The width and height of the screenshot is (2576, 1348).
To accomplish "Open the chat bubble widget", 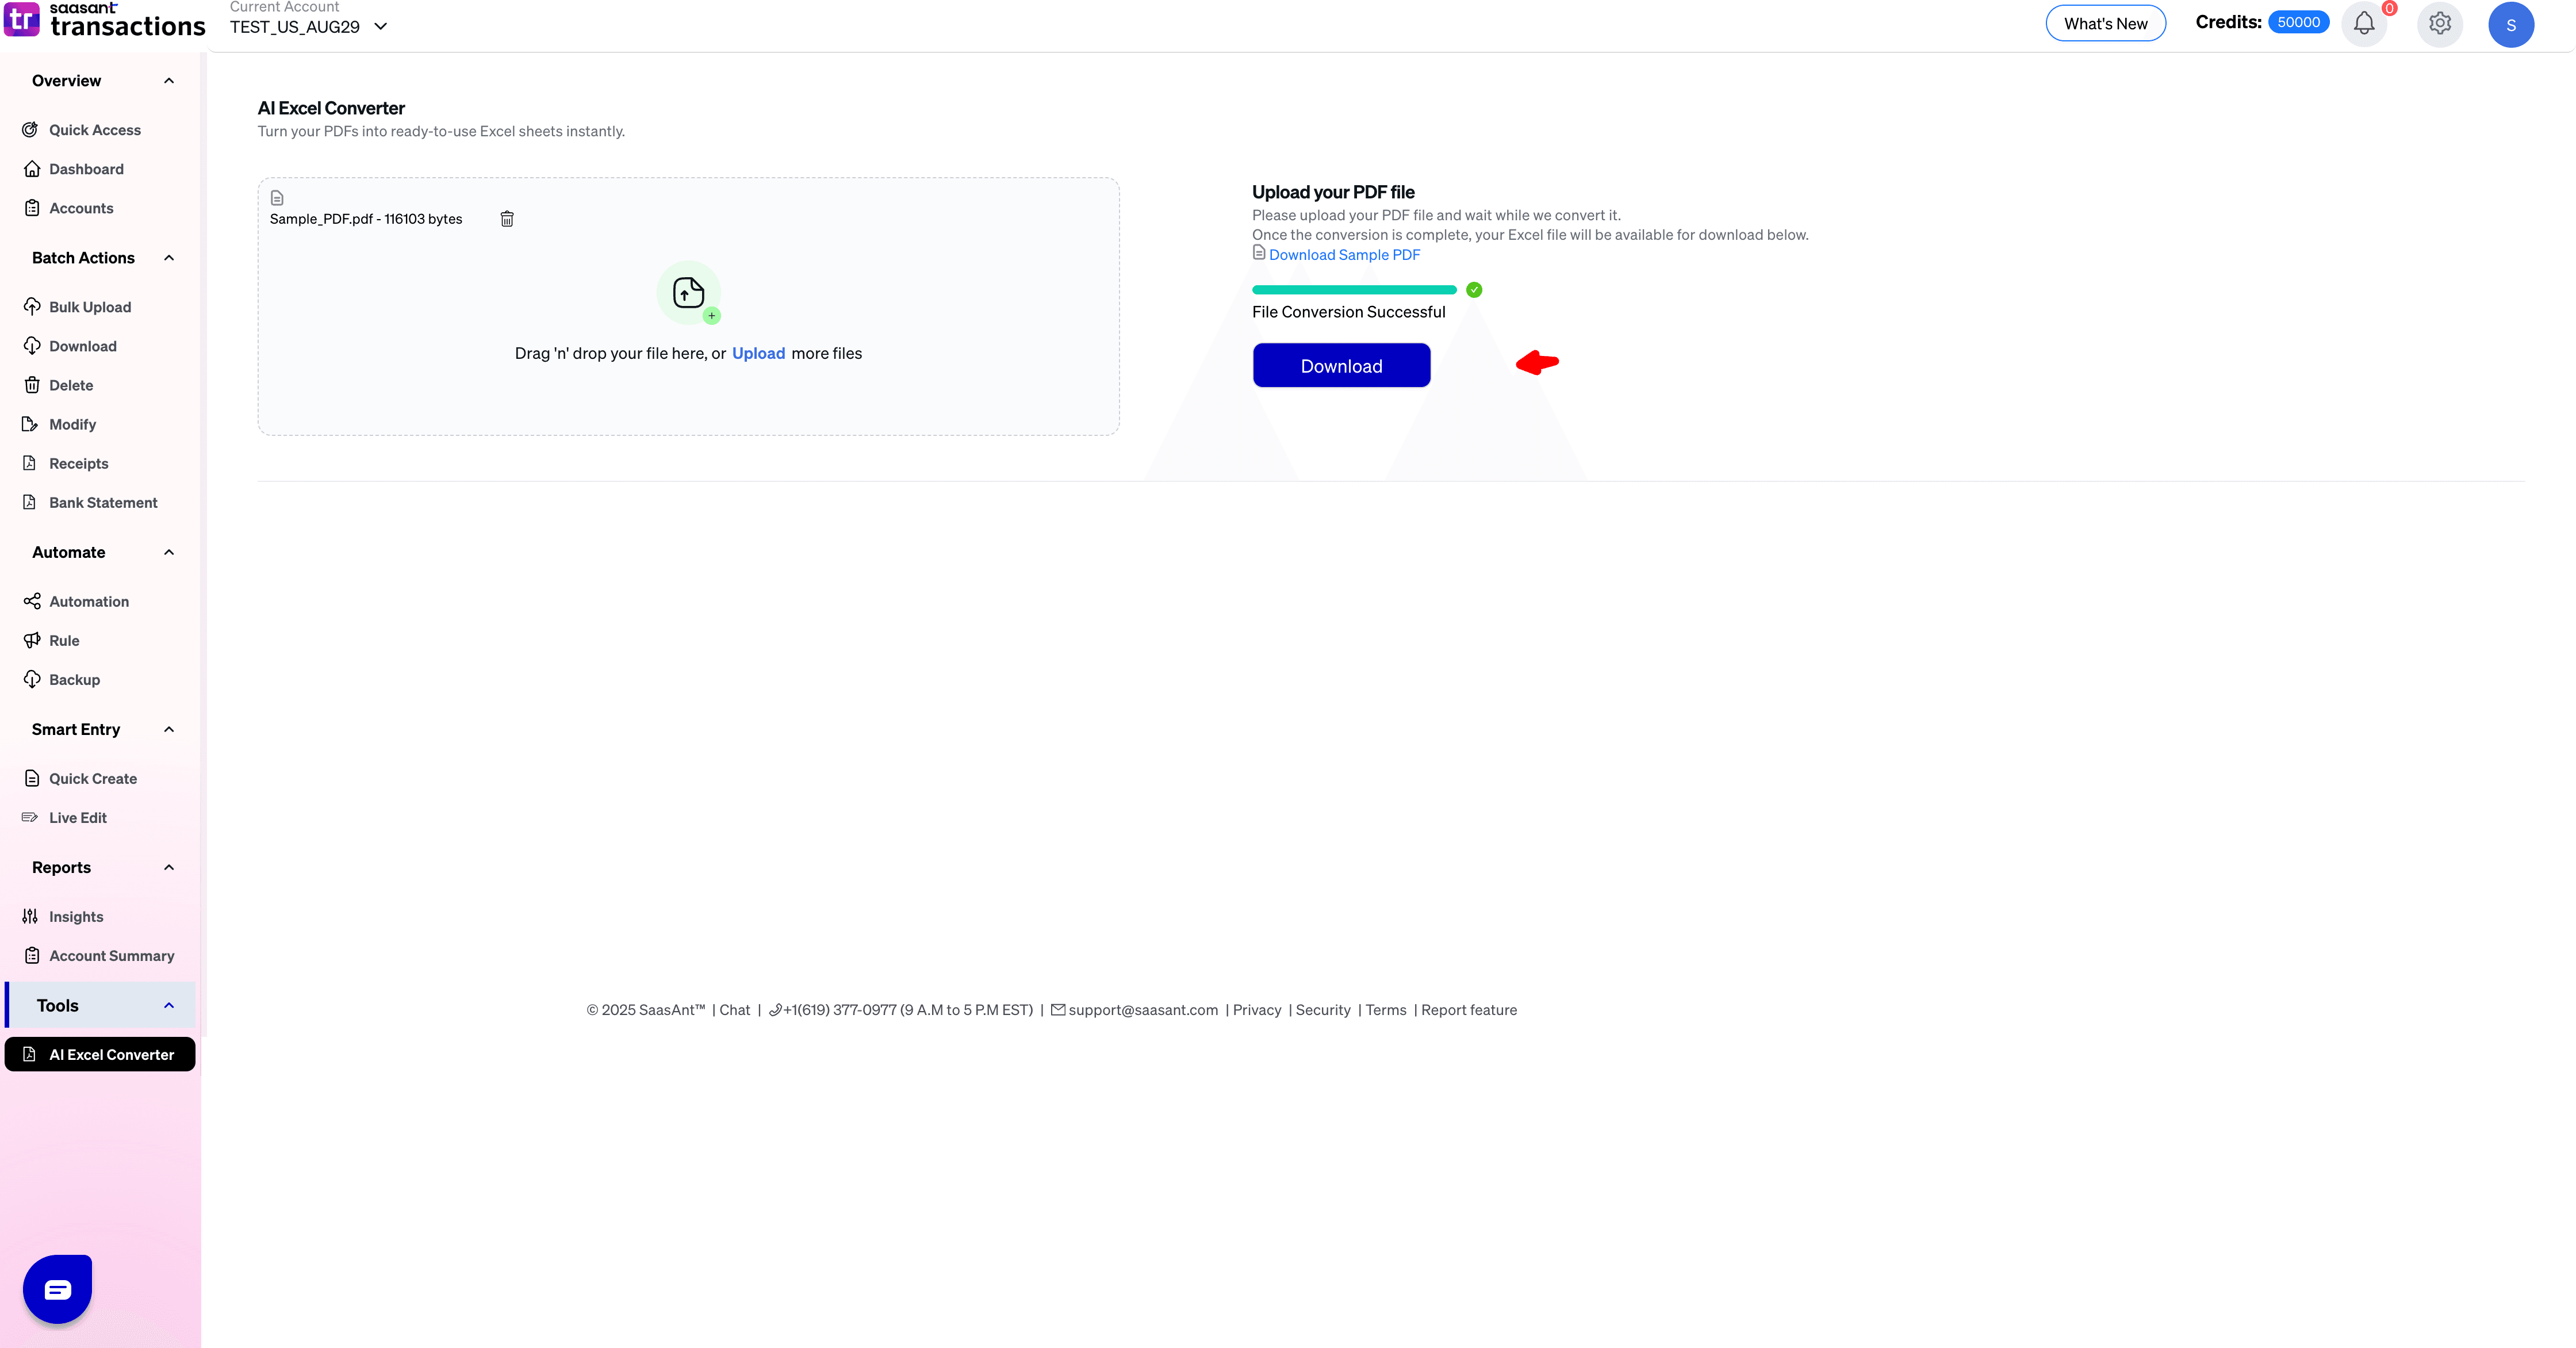I will point(57,1289).
